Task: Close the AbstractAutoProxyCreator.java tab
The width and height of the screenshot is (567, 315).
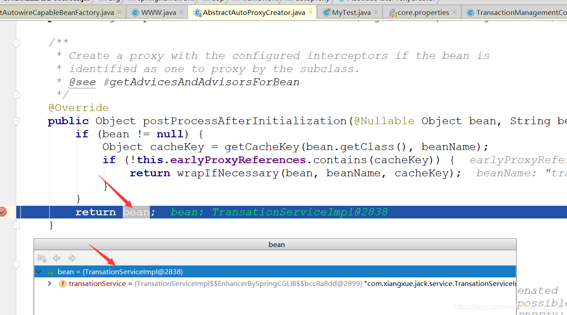Action: click(x=310, y=12)
